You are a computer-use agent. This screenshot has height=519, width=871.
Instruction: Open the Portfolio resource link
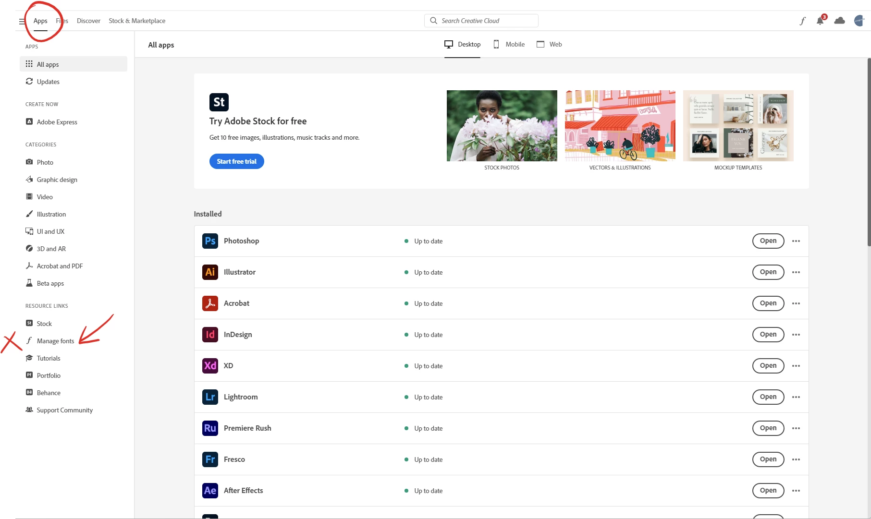click(x=74, y=375)
